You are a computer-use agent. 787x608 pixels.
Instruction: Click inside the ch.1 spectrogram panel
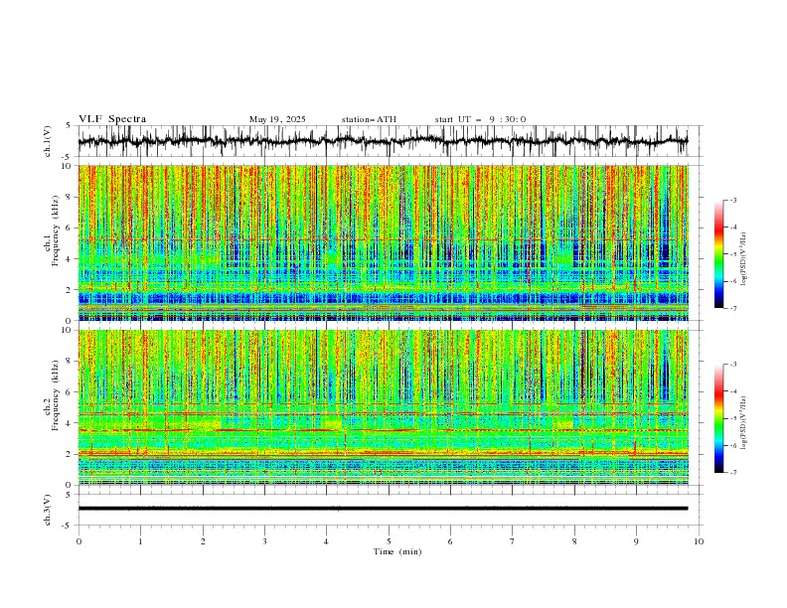click(x=384, y=242)
